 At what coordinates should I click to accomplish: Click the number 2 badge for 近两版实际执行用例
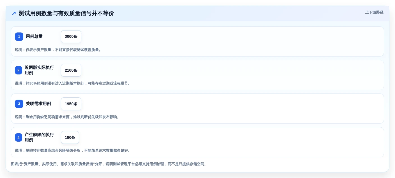[x=19, y=70]
